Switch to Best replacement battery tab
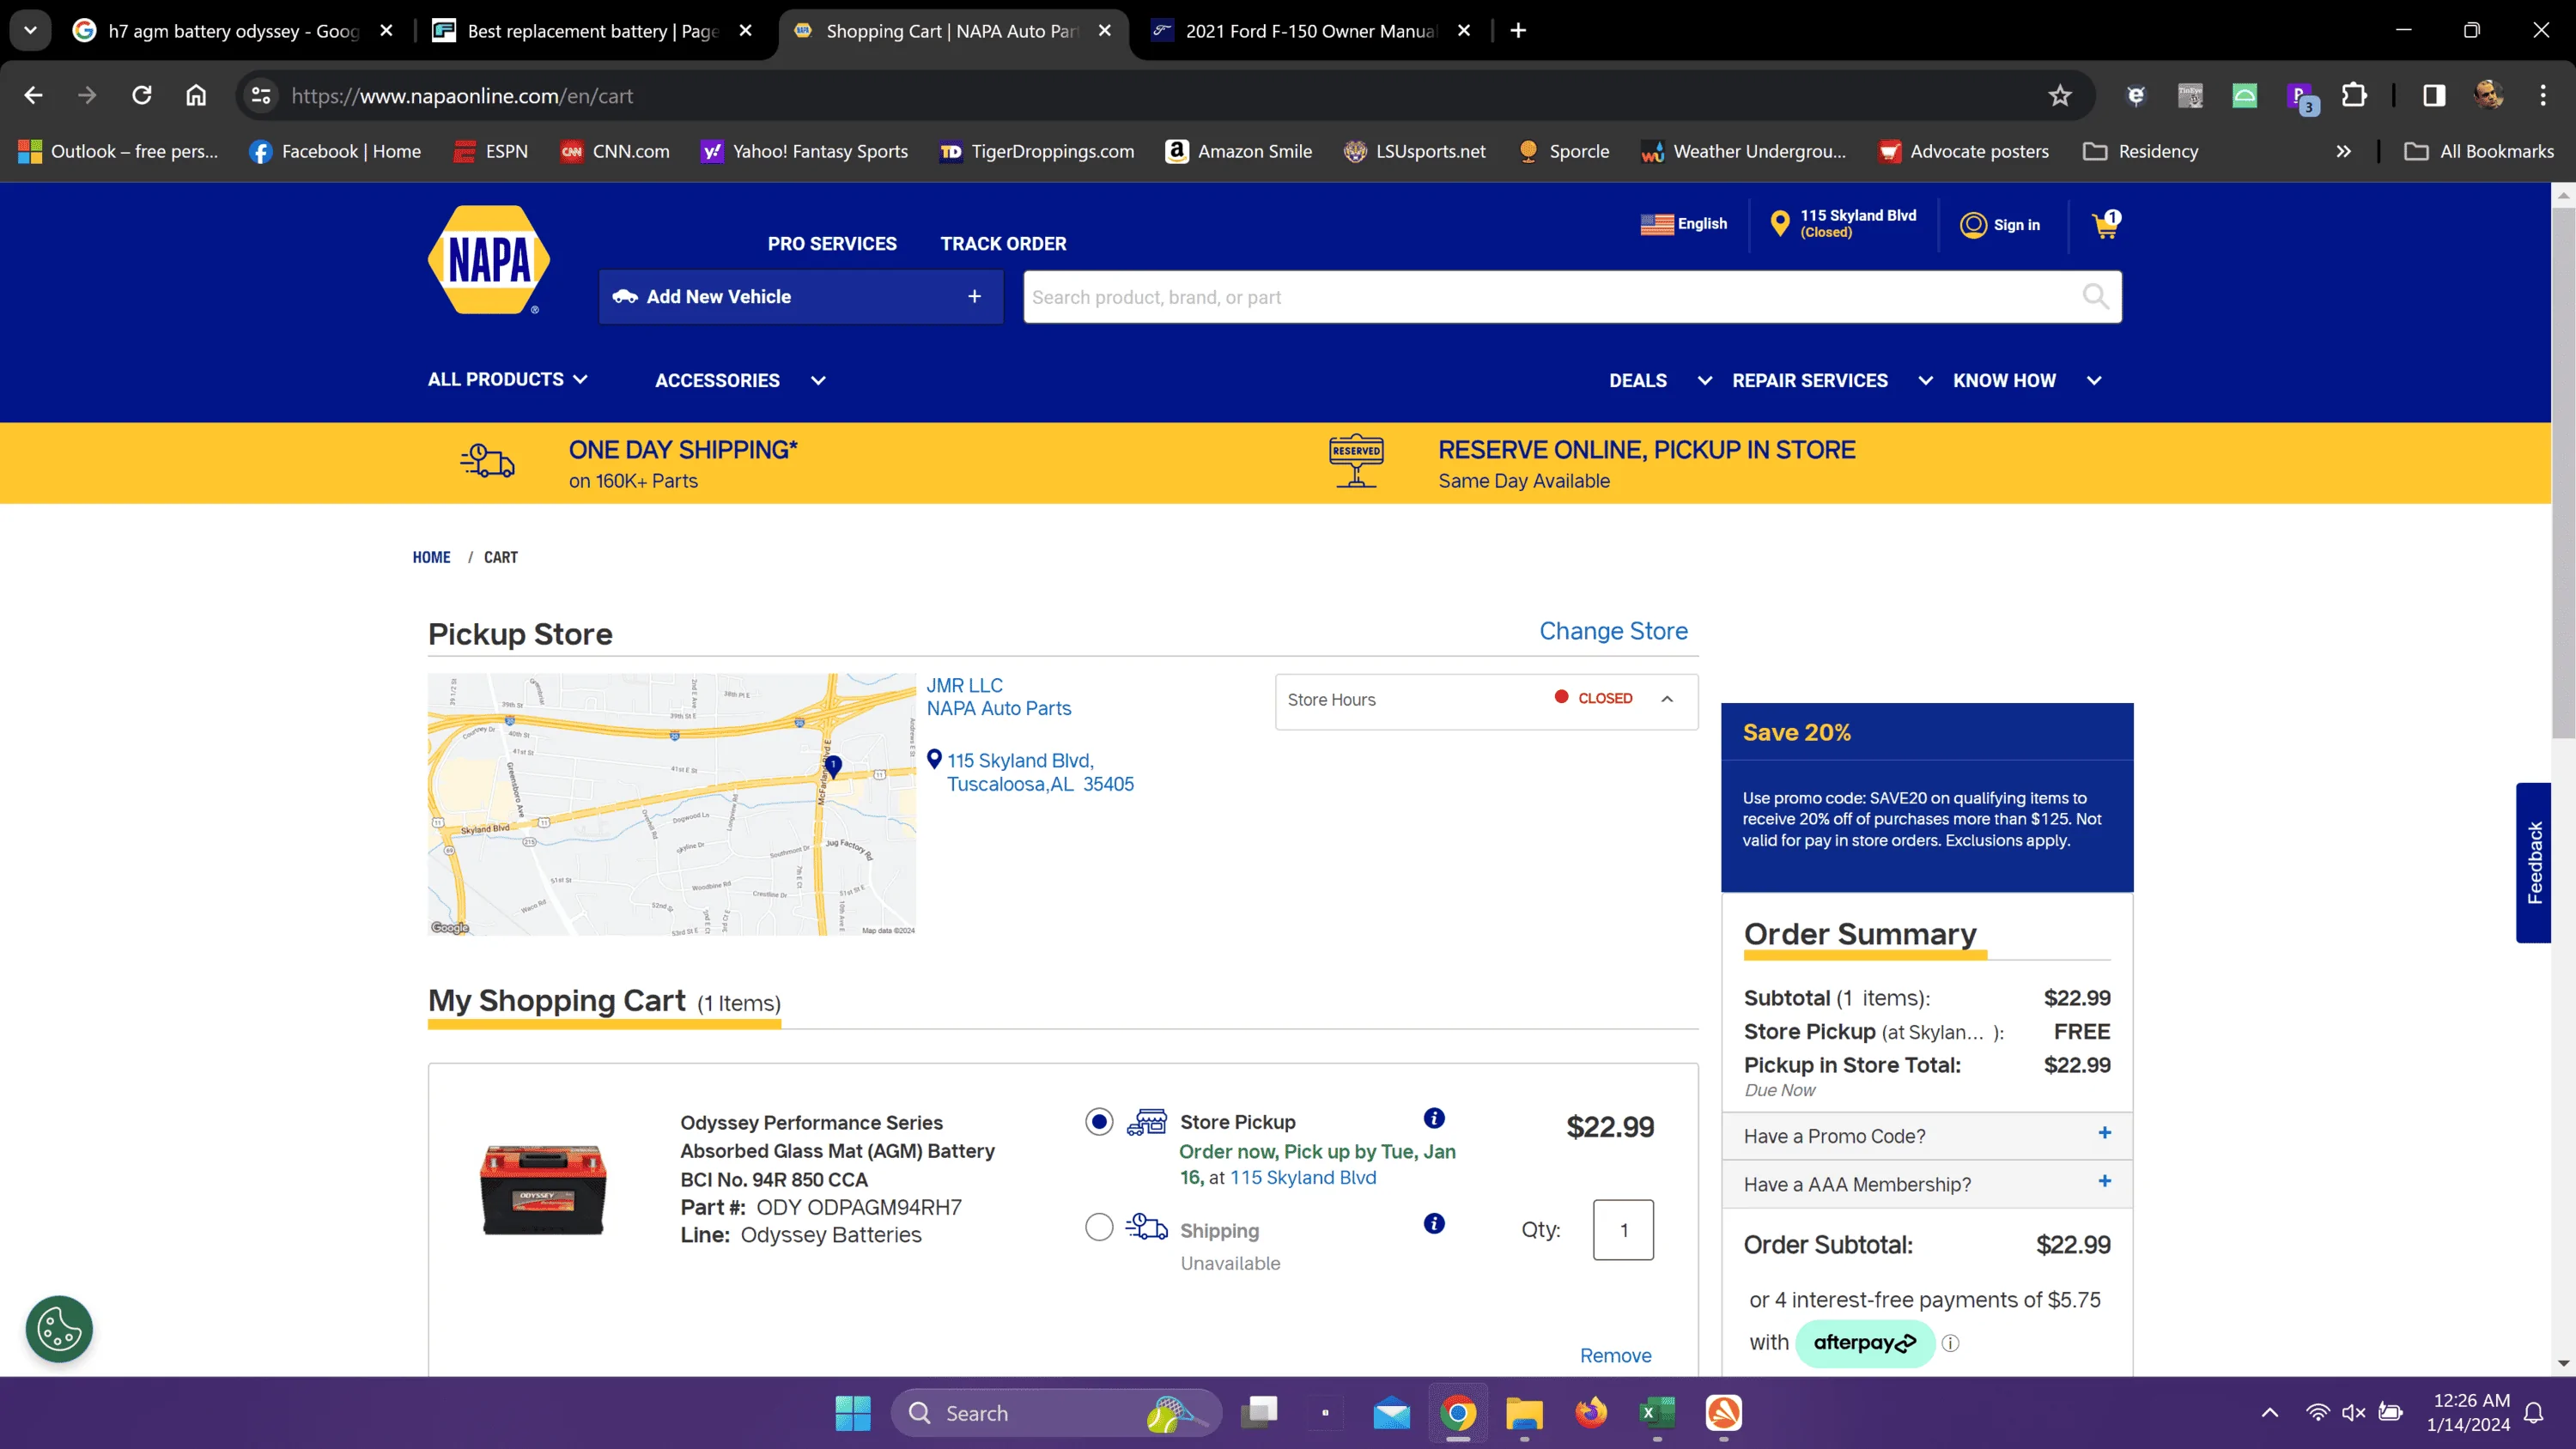This screenshot has height=1449, width=2576. 592,31
